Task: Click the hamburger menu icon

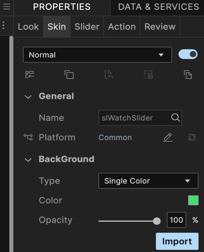Action: [6, 7]
